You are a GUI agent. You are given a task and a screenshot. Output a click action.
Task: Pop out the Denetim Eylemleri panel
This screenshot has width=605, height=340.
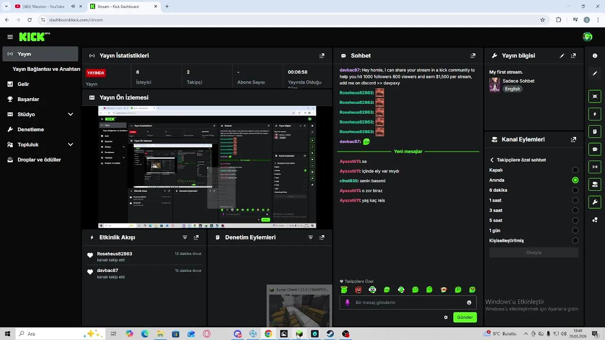pyautogui.click(x=322, y=238)
